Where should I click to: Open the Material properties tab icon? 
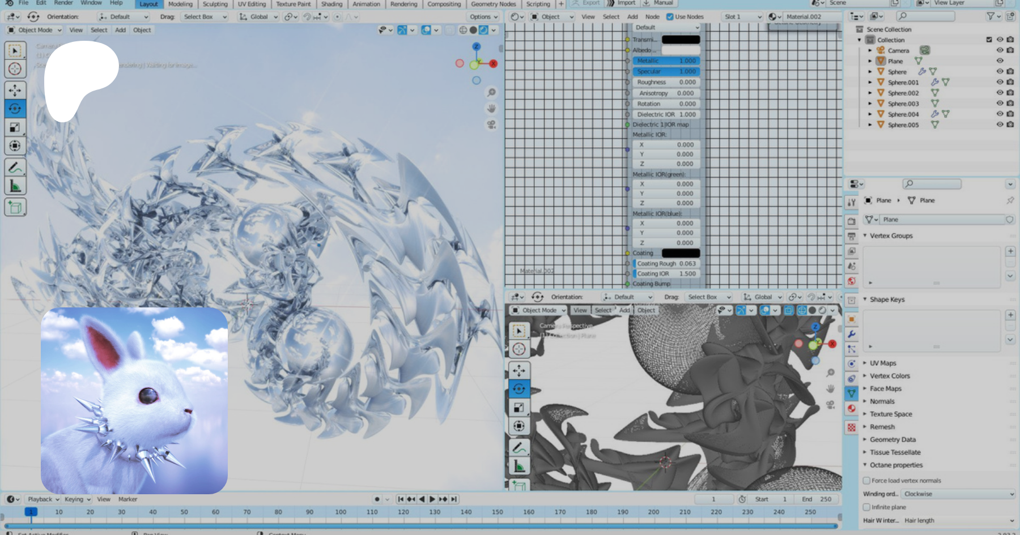click(852, 408)
